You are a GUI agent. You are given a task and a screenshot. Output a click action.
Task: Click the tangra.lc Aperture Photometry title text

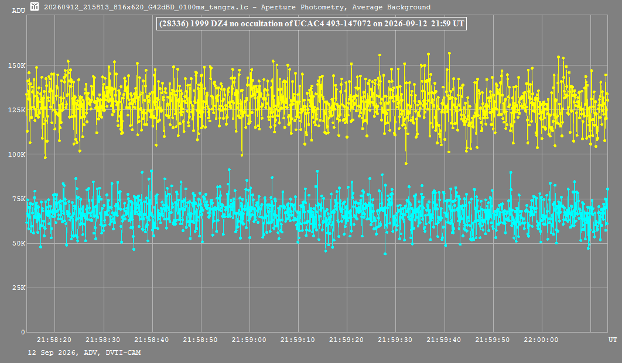click(237, 7)
